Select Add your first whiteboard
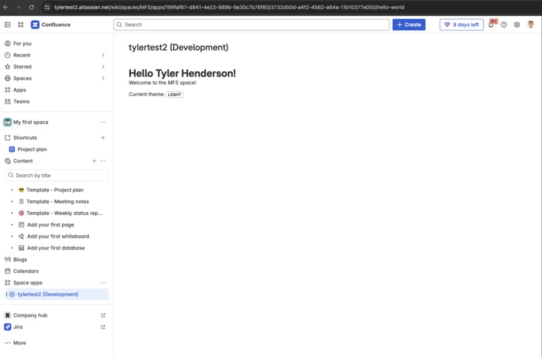The width and height of the screenshot is (542, 357). pyautogui.click(x=58, y=237)
